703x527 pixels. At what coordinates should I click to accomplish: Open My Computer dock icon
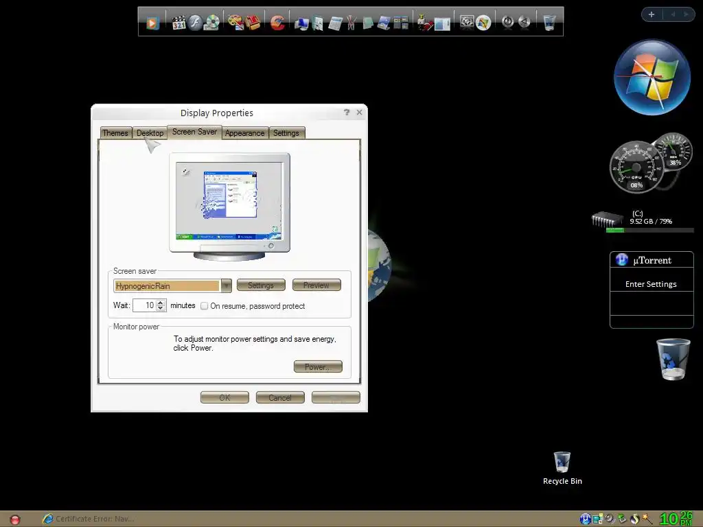tap(301, 23)
